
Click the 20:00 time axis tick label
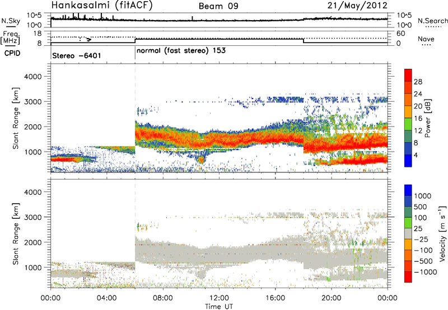click(x=332, y=298)
